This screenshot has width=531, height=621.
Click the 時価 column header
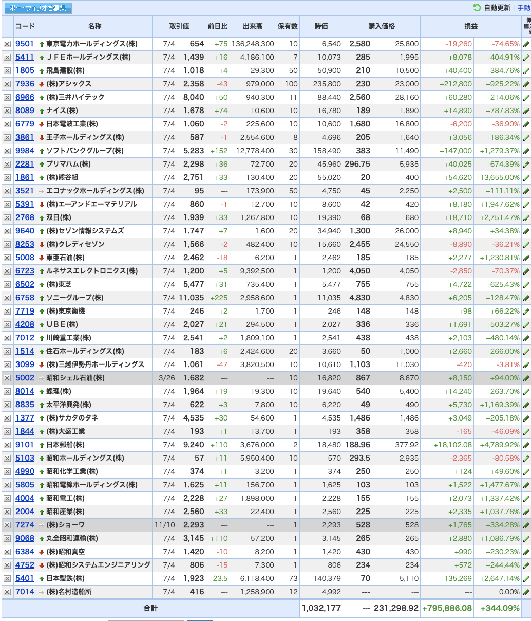coord(321,26)
